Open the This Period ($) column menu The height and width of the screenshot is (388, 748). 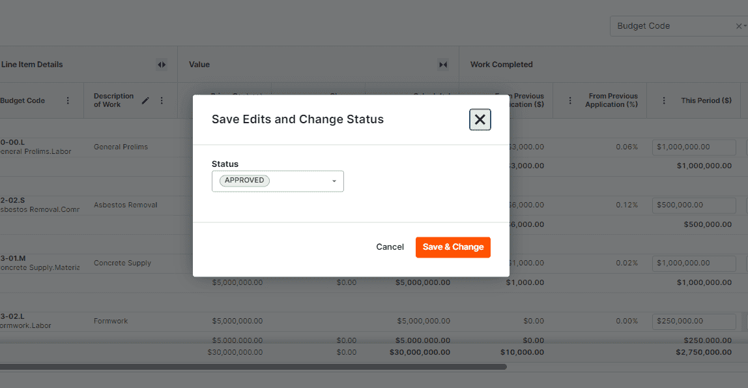point(664,100)
